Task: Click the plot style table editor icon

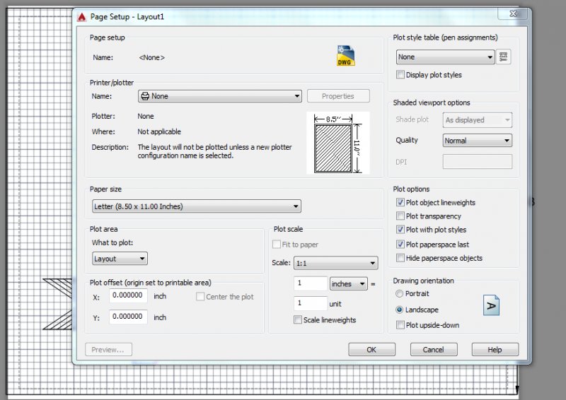Action: point(503,57)
